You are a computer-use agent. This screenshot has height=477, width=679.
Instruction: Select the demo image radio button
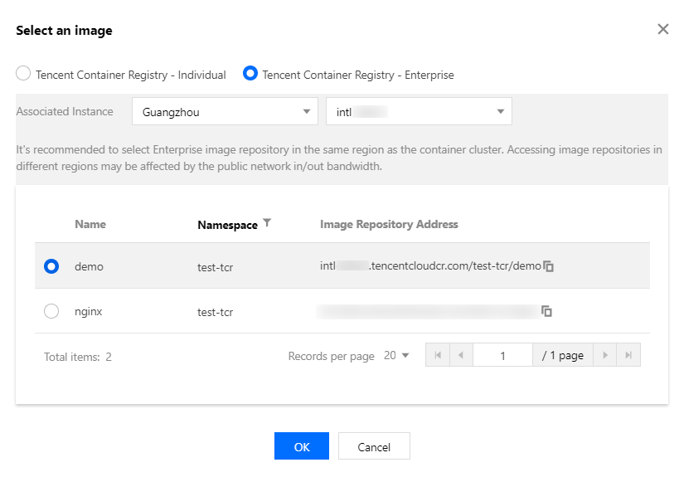(51, 266)
